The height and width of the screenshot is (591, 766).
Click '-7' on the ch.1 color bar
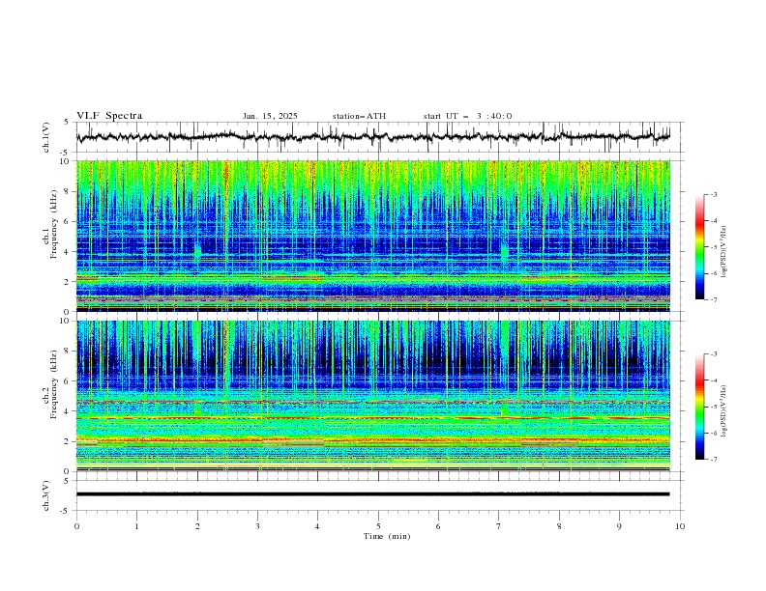[x=713, y=300]
